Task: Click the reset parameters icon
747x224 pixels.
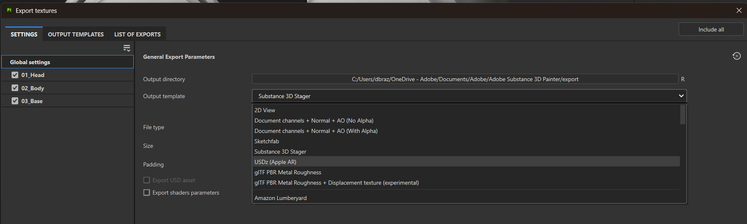Action: point(736,56)
